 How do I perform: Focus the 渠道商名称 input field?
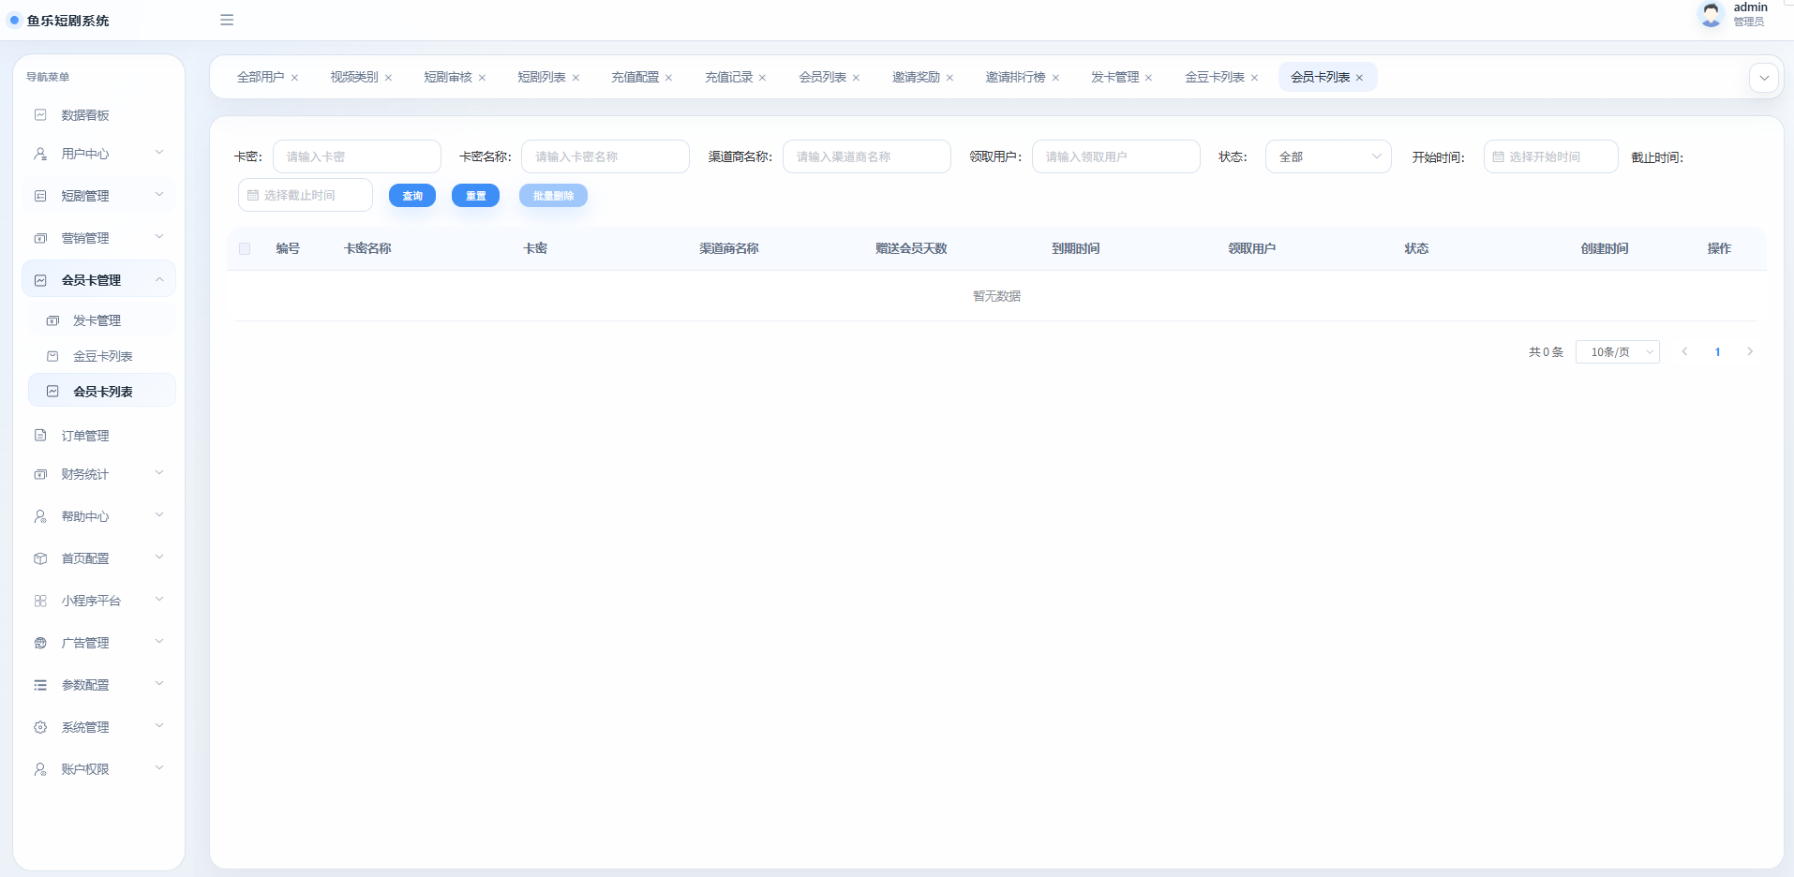(x=867, y=156)
